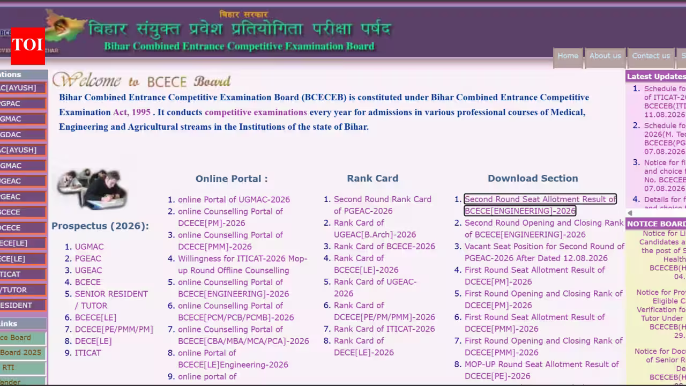Open BCECE[LE] in the Prospectus list
This screenshot has width=686, height=386.
95,317
